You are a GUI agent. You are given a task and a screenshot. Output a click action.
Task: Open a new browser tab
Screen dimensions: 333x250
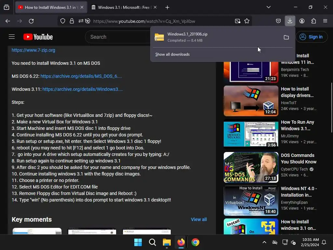(167, 7)
